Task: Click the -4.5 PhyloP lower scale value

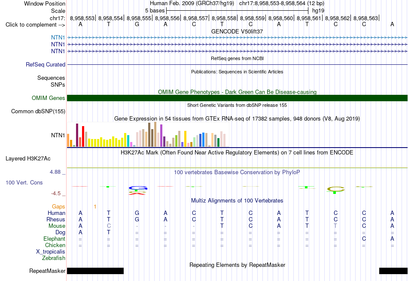Action: click(56, 193)
